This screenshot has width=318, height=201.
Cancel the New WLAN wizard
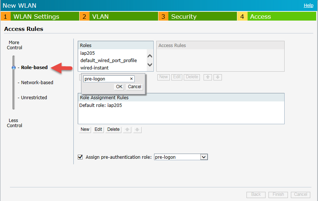point(300,194)
